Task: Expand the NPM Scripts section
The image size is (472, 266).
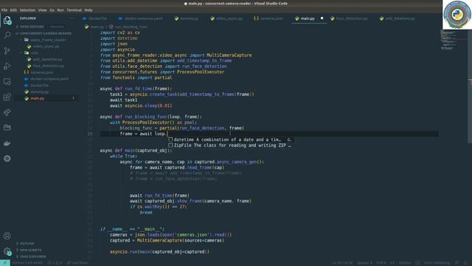Action: point(18,250)
